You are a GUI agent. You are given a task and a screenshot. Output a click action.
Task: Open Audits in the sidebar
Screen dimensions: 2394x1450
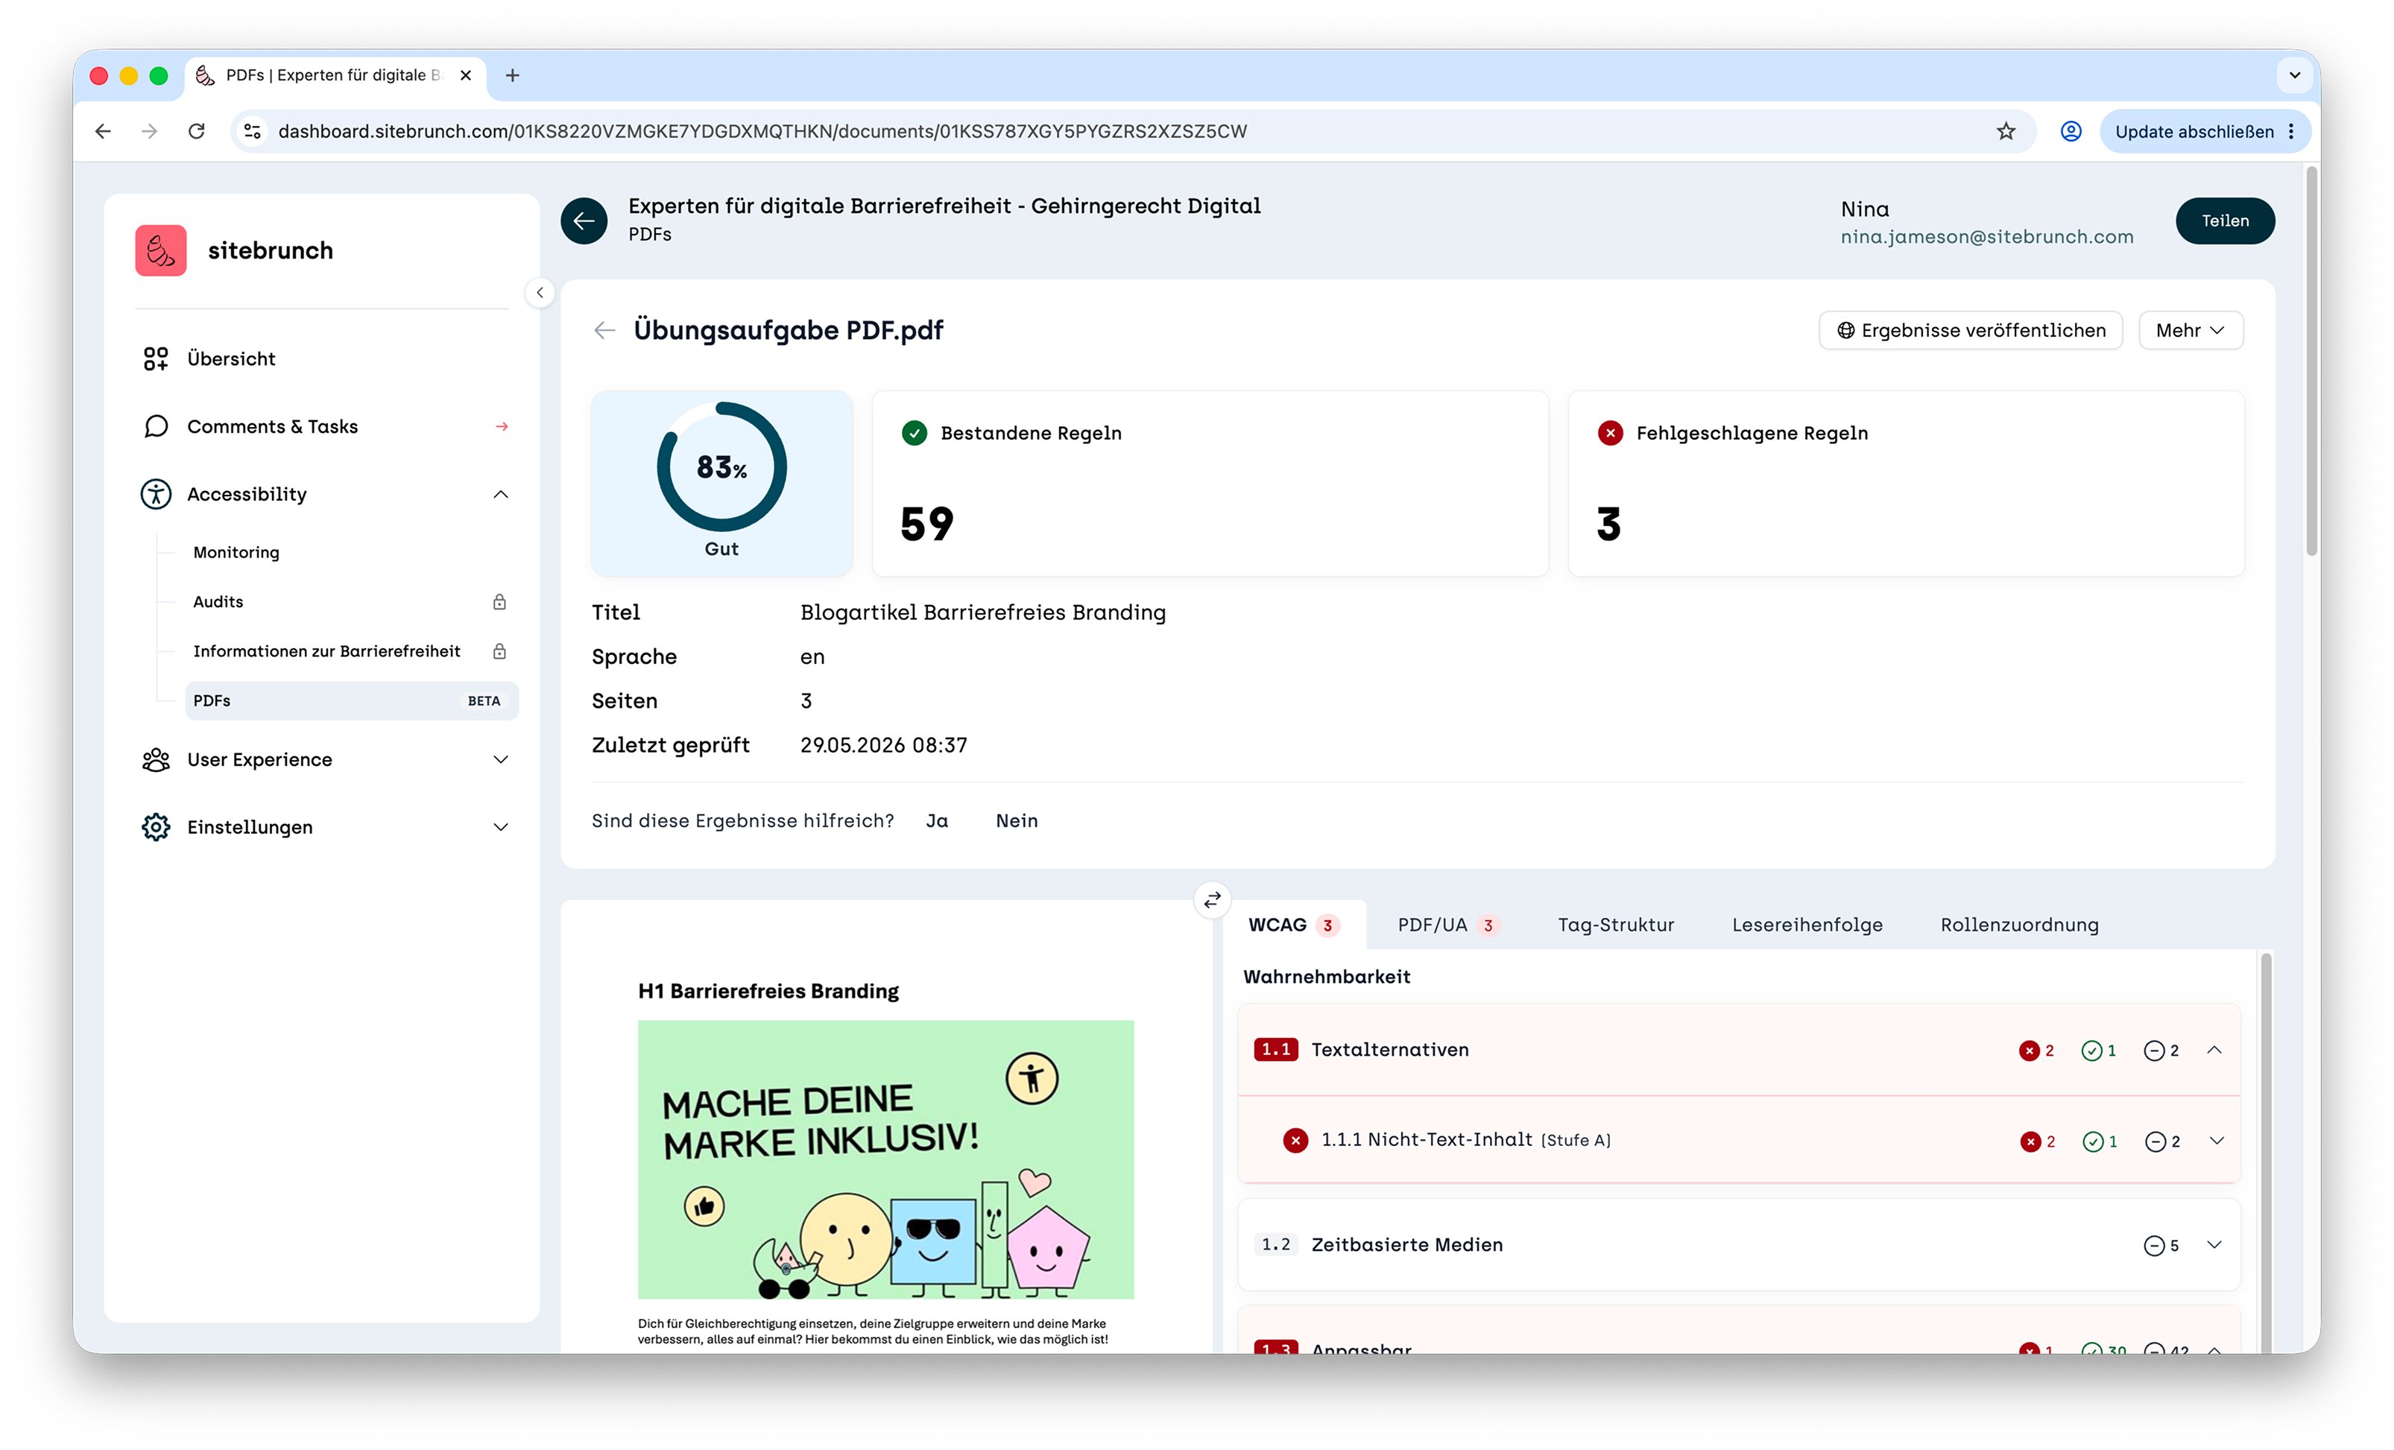point(218,602)
